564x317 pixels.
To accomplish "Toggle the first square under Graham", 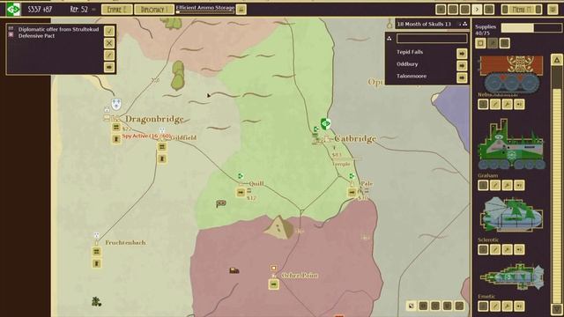I will (483, 185).
